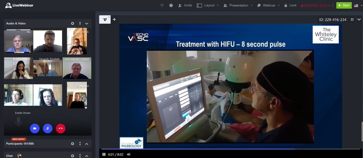Screen dimensions: 363x158
Task: Collapse the Audio & Video panel
Action: tap(87, 23)
